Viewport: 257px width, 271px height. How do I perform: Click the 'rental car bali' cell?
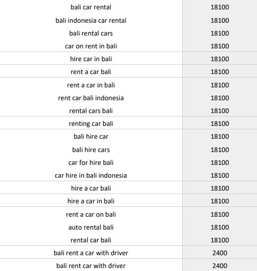point(91,240)
